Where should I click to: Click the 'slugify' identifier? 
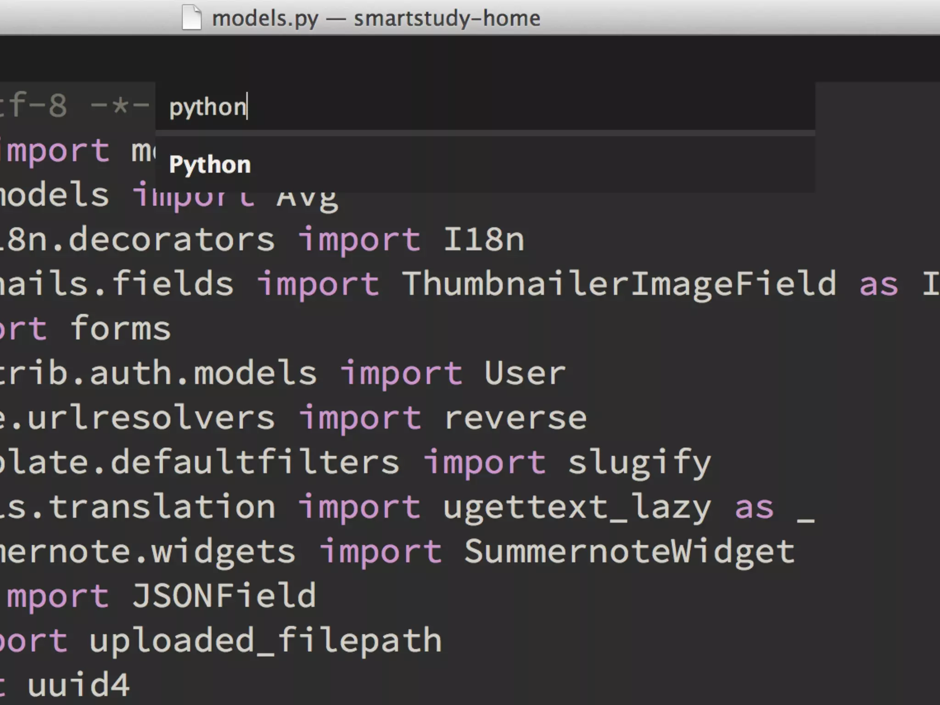point(639,463)
